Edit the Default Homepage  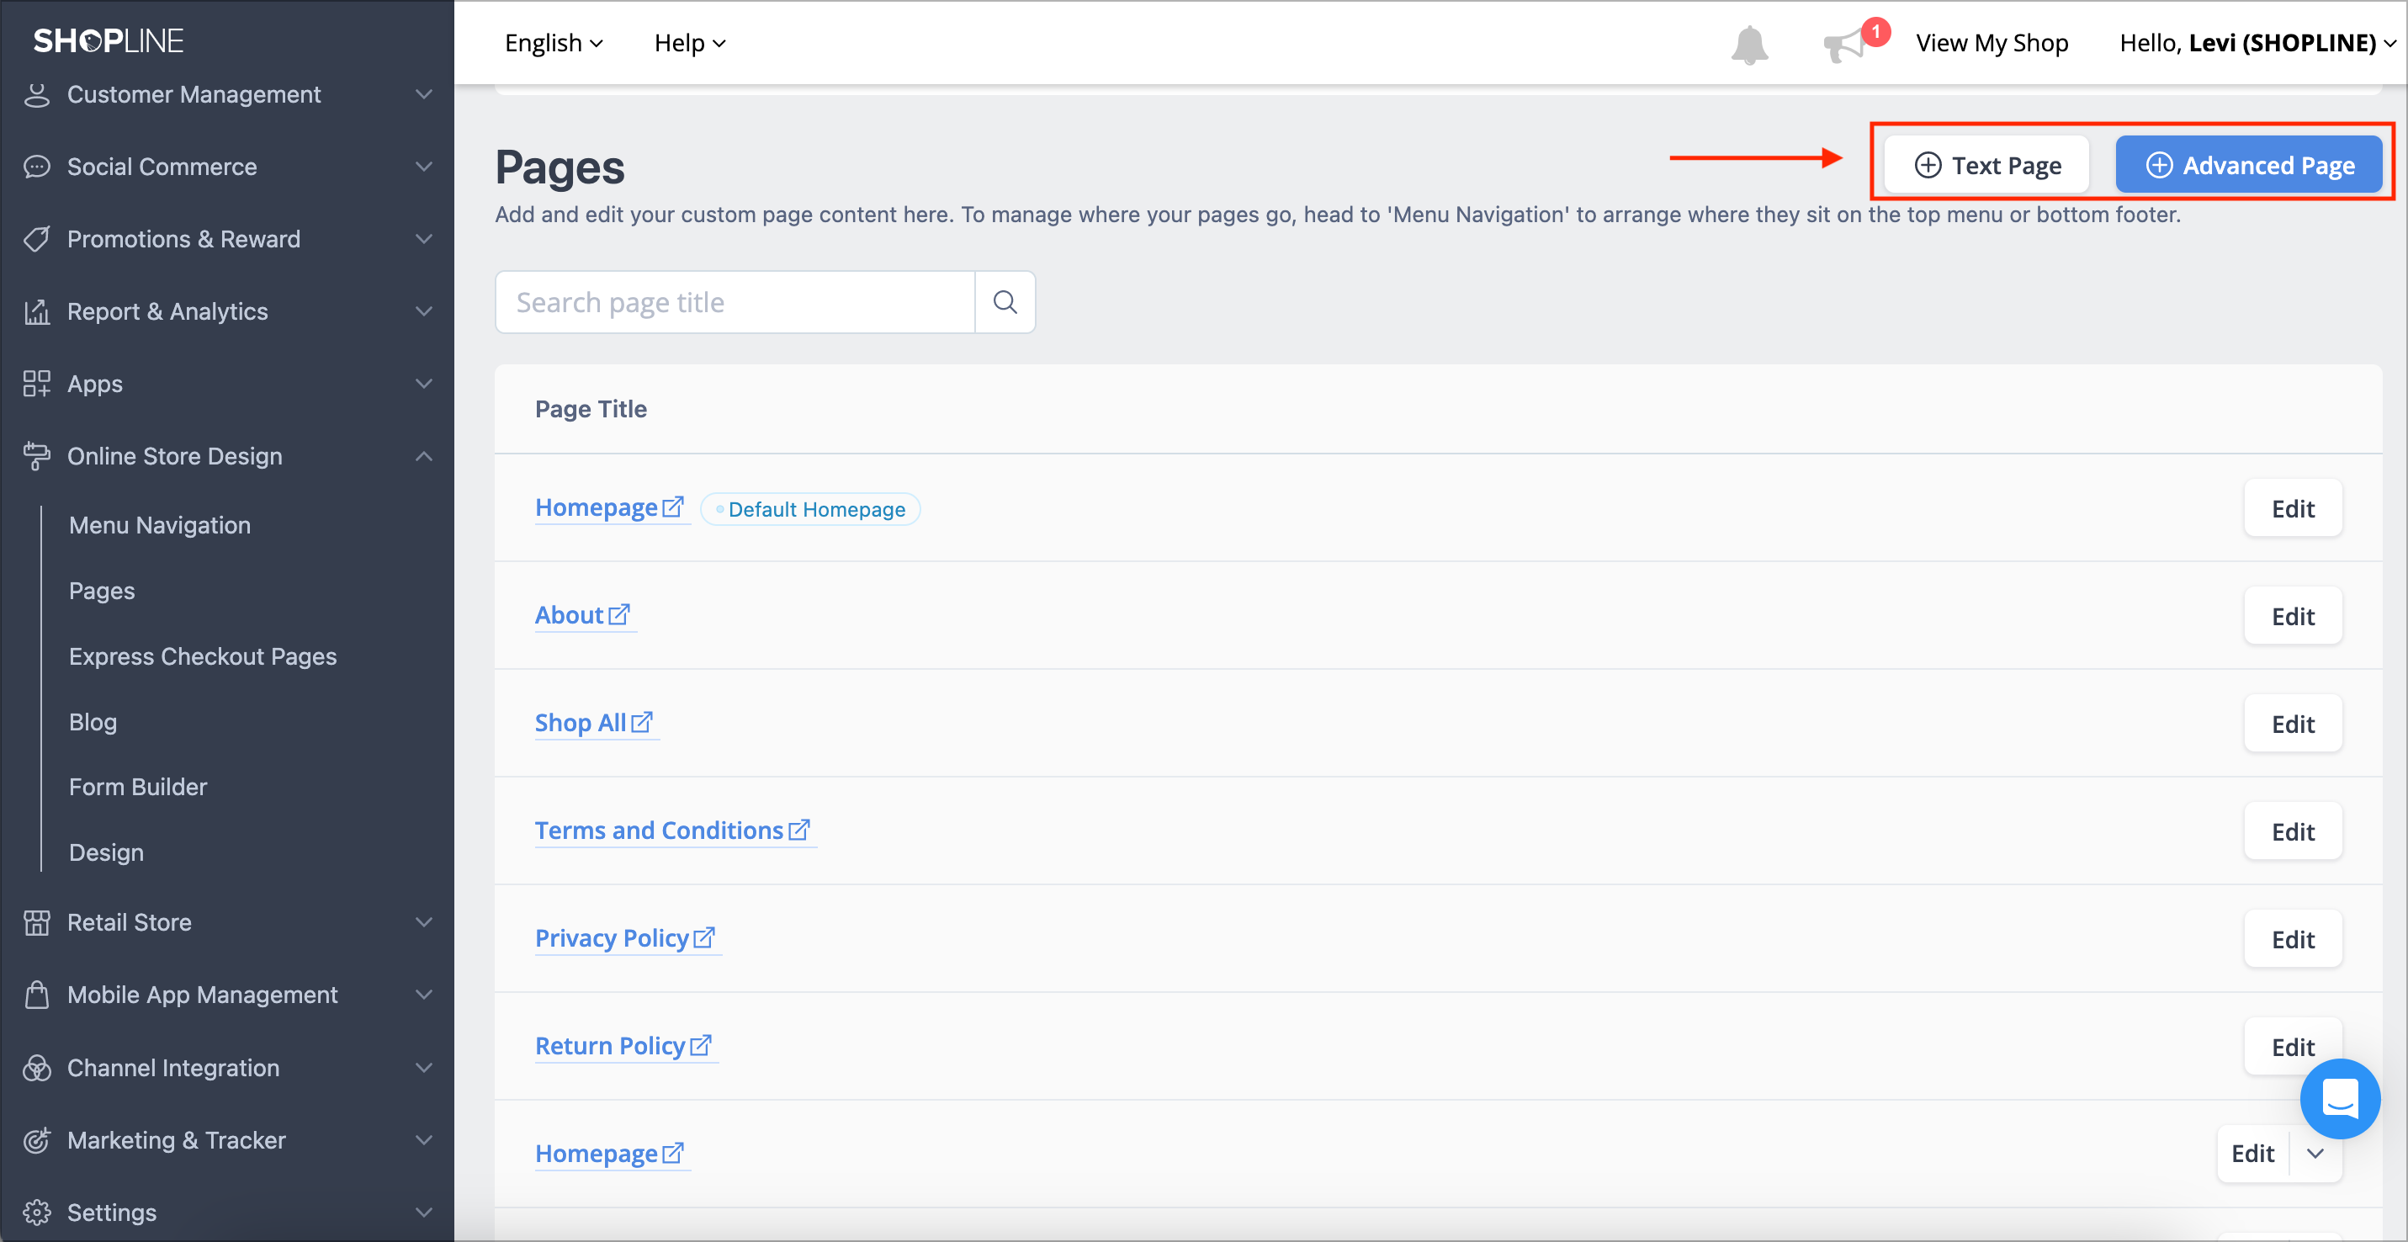pyautogui.click(x=2292, y=508)
